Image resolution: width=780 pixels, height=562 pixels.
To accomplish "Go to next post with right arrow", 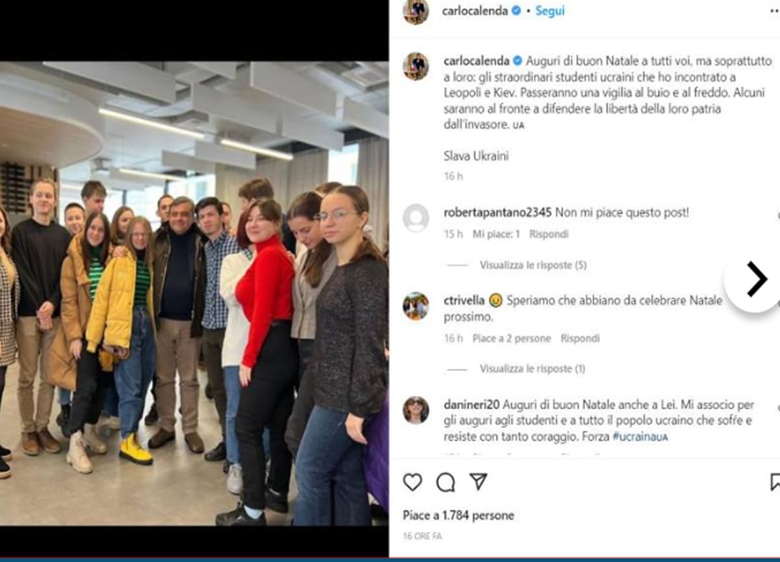I will coord(755,280).
